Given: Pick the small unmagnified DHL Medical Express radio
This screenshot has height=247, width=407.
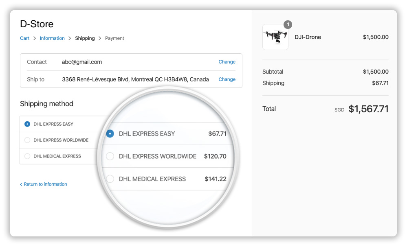Looking at the screenshot, I should click(27, 156).
